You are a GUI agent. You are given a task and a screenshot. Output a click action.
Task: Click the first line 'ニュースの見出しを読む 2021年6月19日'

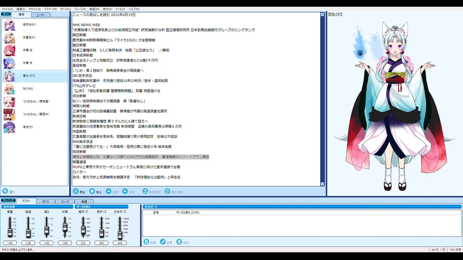pos(104,15)
